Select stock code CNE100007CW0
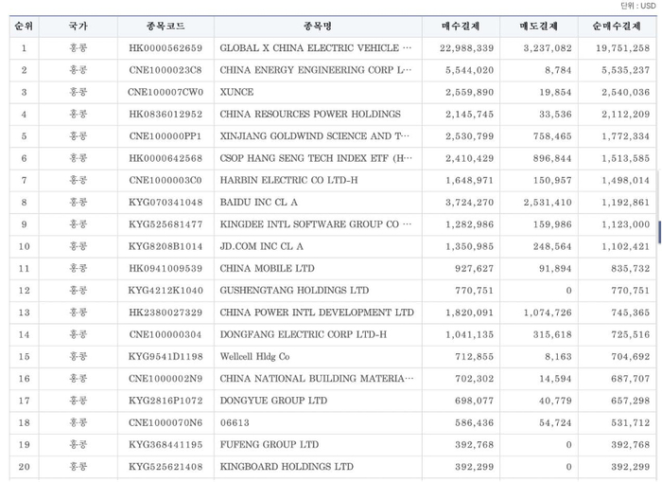This screenshot has width=662, height=482. click(165, 92)
